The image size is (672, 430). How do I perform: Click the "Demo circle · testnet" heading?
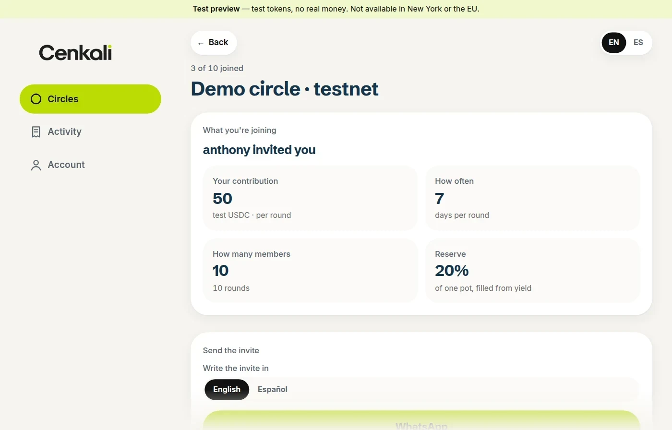tap(285, 89)
